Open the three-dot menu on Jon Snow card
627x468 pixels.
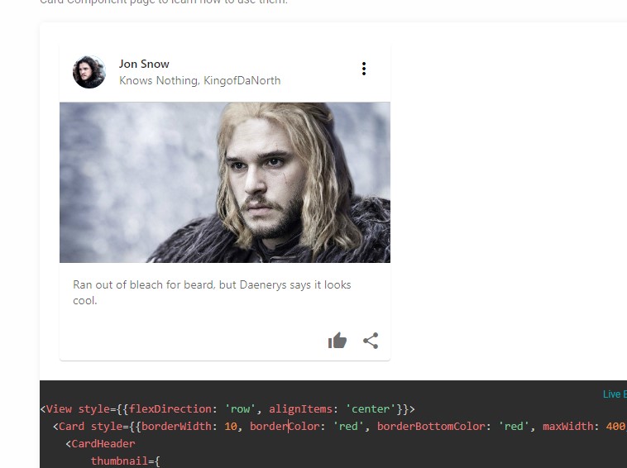(x=363, y=69)
